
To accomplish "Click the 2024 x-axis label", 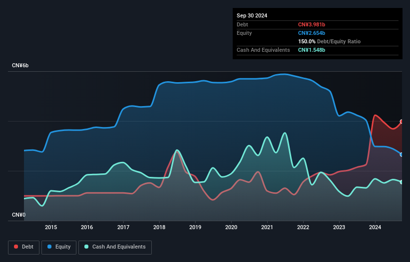I will tap(375, 227).
